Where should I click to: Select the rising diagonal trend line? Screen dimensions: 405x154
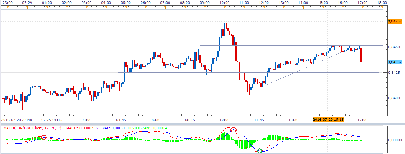[302, 69]
